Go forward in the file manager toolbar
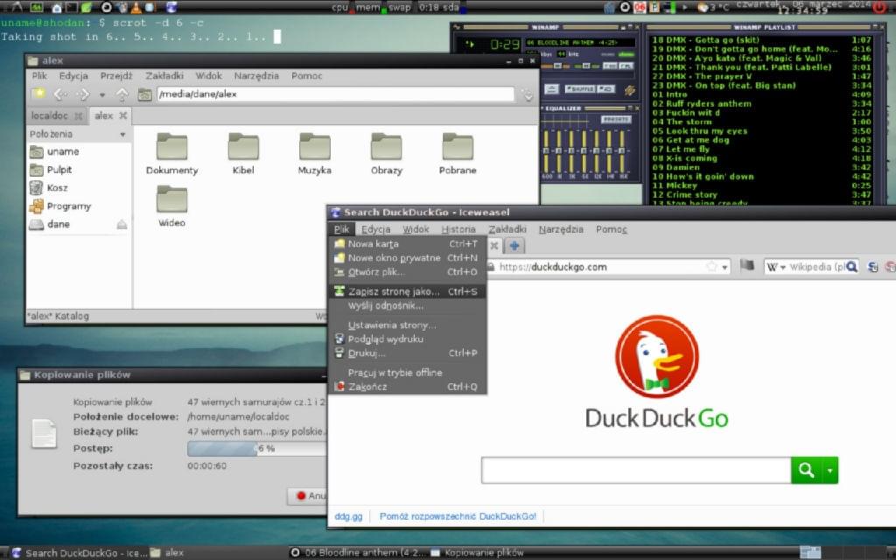The height and width of the screenshot is (560, 896). coord(83,94)
